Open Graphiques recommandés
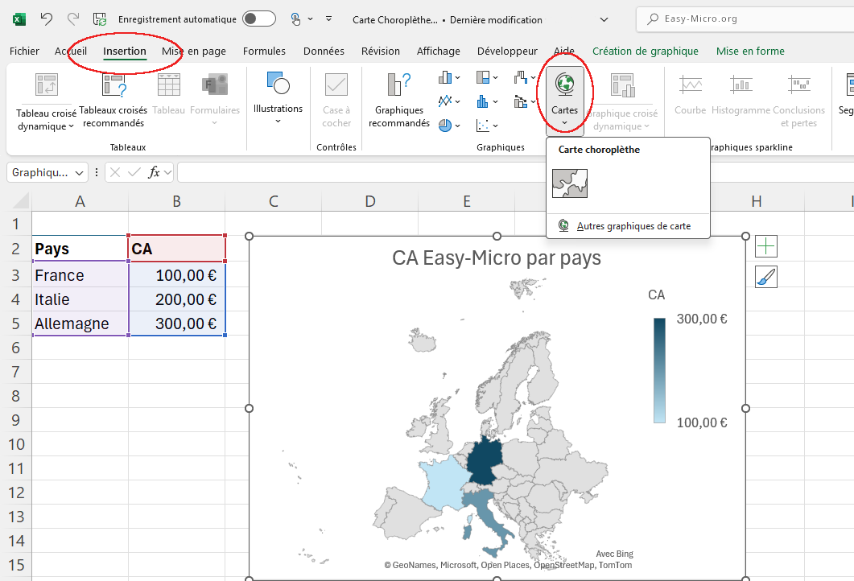The height and width of the screenshot is (581, 854). pos(399,101)
